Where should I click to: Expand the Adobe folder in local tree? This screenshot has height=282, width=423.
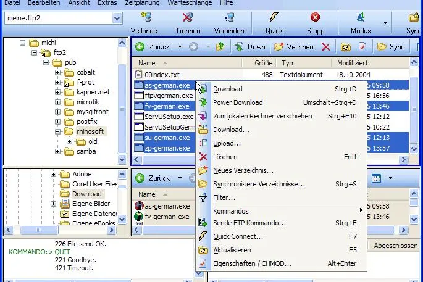click(x=53, y=174)
